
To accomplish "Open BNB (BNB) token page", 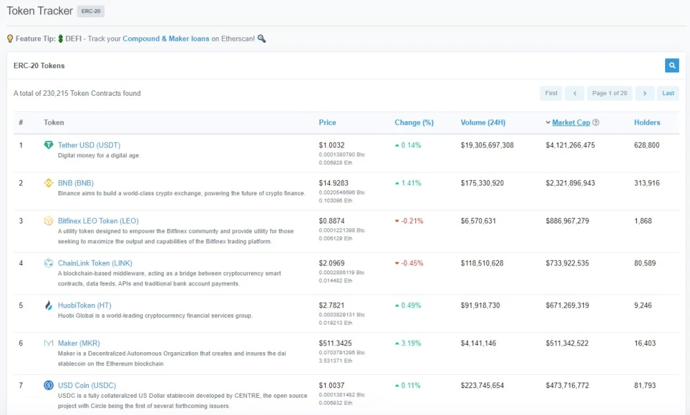I will click(x=76, y=183).
